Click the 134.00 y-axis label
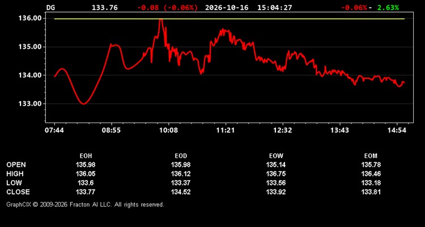 (x=29, y=75)
